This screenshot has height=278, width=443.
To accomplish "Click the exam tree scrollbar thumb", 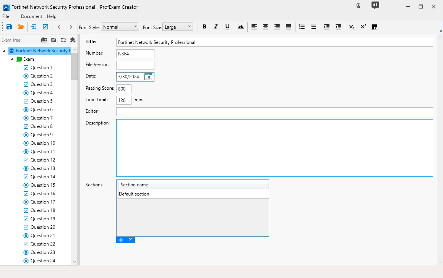I will (x=74, y=66).
